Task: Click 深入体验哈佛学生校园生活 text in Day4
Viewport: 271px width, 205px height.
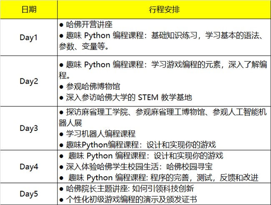Action: coord(112,167)
